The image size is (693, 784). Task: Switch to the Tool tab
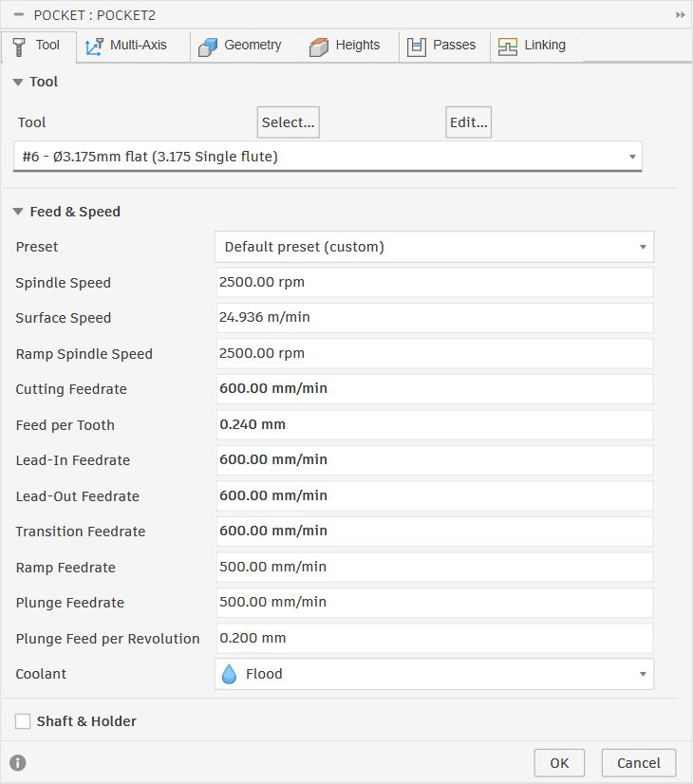(39, 46)
